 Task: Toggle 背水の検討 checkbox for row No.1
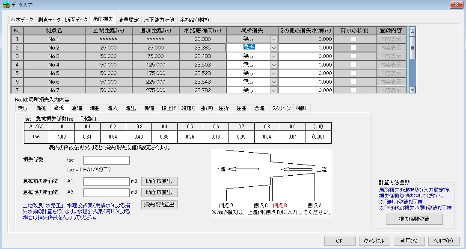pos(353,39)
